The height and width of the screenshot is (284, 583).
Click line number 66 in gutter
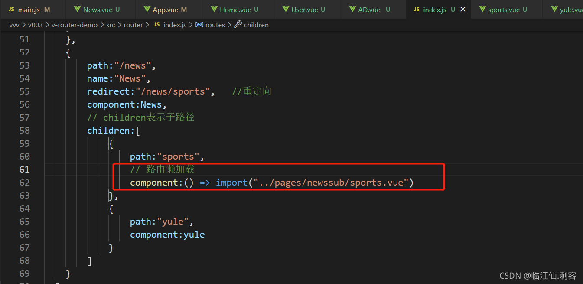pyautogui.click(x=25, y=235)
